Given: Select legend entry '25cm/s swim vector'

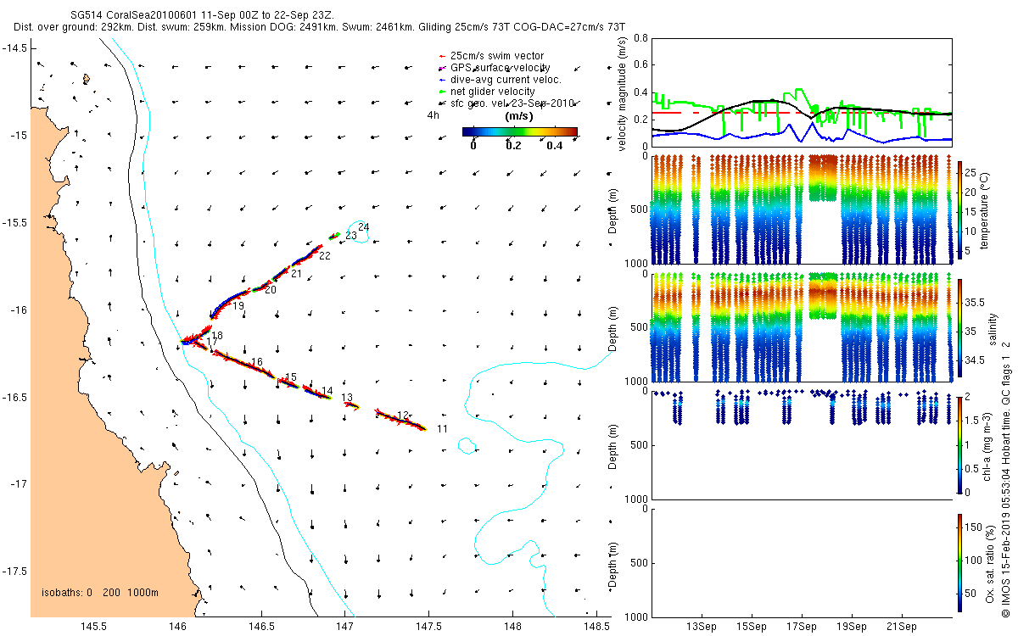Looking at the screenshot, I should pyautogui.click(x=497, y=56).
